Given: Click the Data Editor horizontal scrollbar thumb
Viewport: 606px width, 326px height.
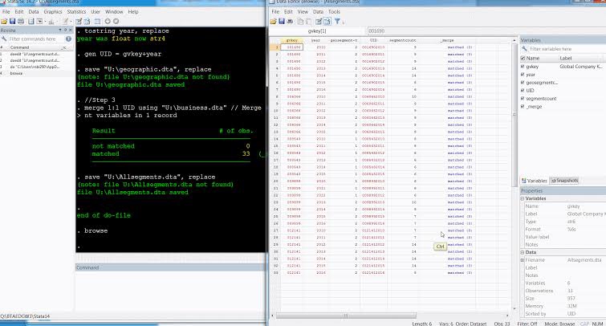Looking at the screenshot, I should (x=346, y=316).
